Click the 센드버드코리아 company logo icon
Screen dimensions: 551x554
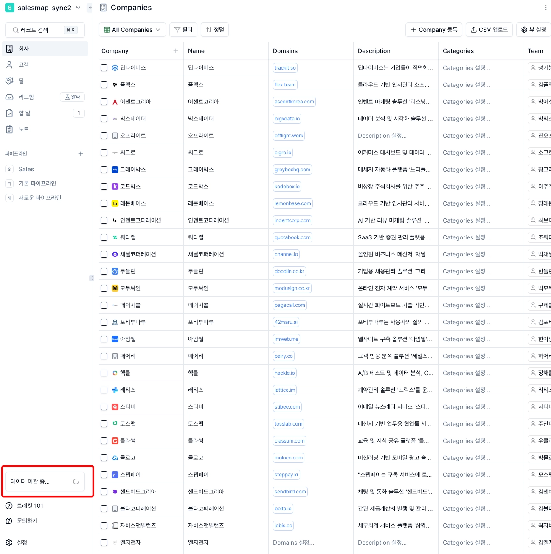[115, 492]
